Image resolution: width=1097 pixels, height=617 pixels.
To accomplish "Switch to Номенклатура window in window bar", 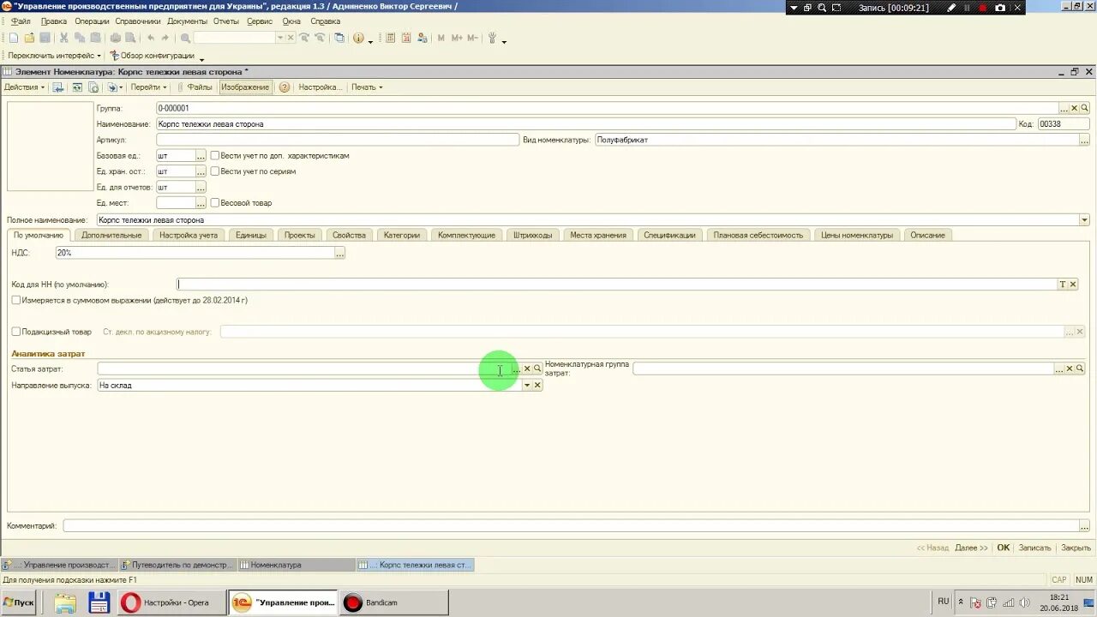I will [x=296, y=565].
